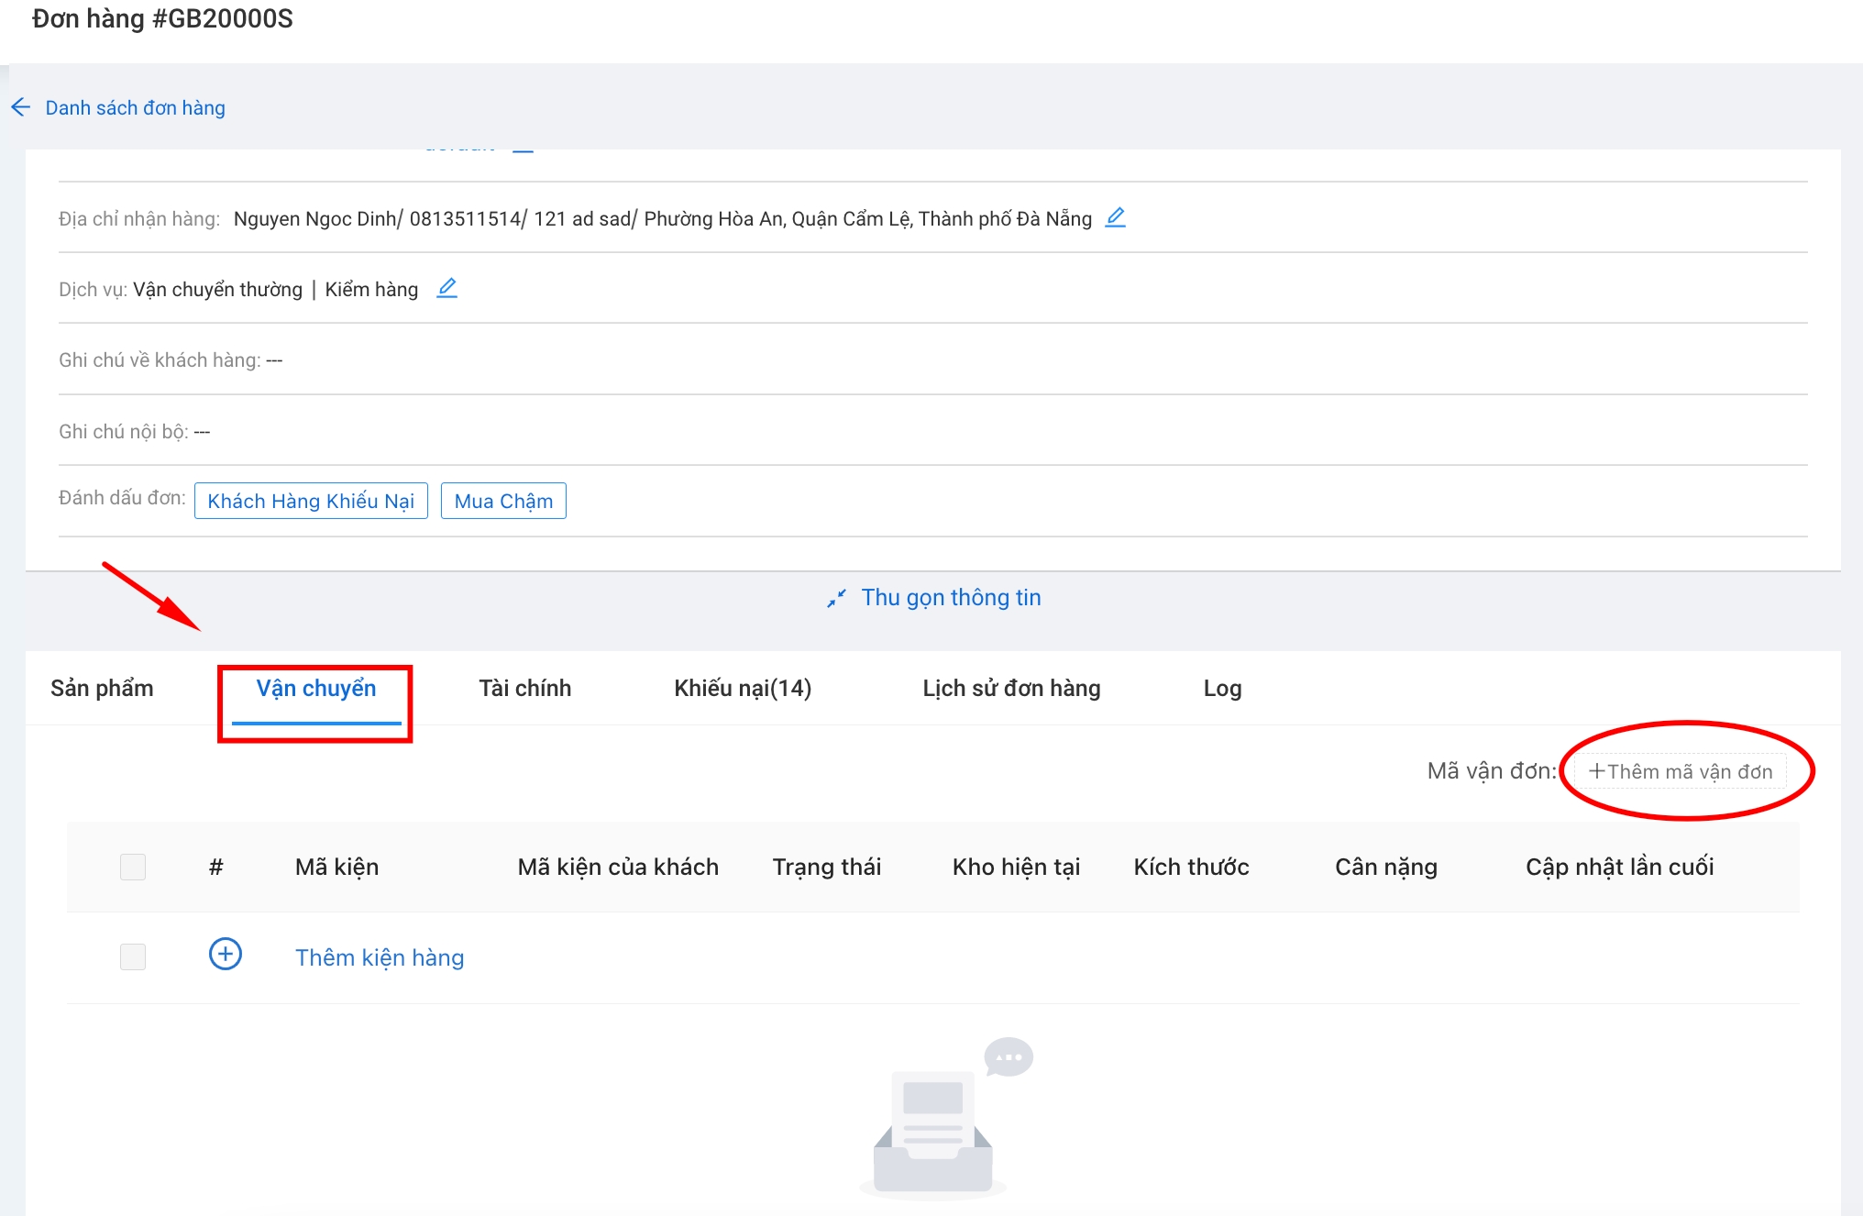Open the Log tab
This screenshot has height=1216, width=1863.
[x=1221, y=689]
